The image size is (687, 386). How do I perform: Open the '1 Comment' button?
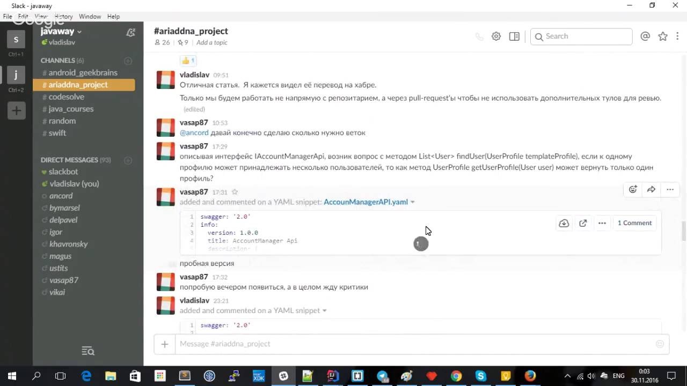click(634, 223)
